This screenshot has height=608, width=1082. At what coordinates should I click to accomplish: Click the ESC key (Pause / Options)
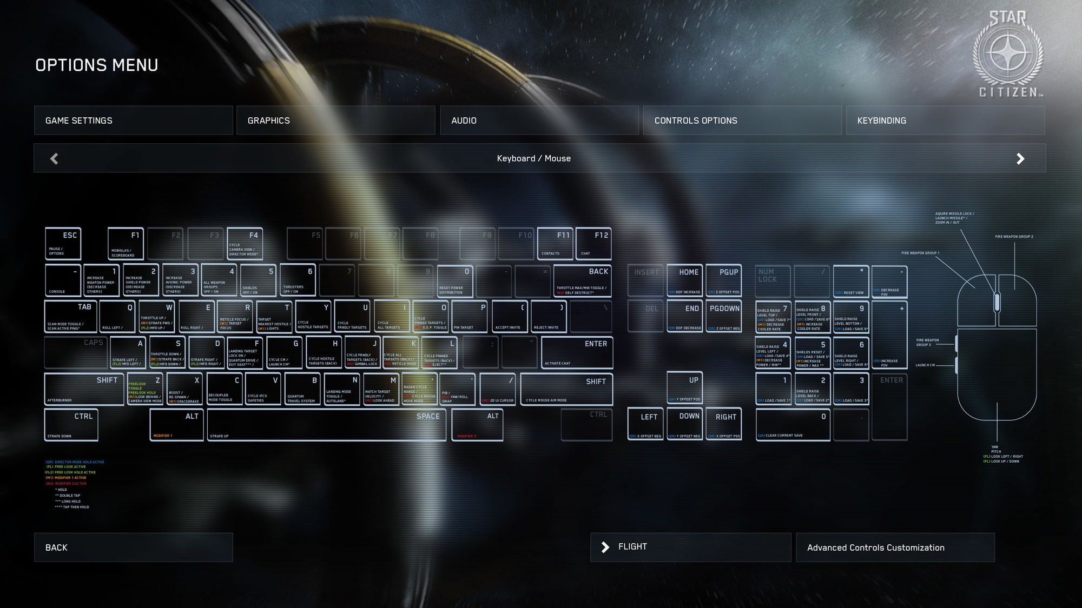[63, 244]
